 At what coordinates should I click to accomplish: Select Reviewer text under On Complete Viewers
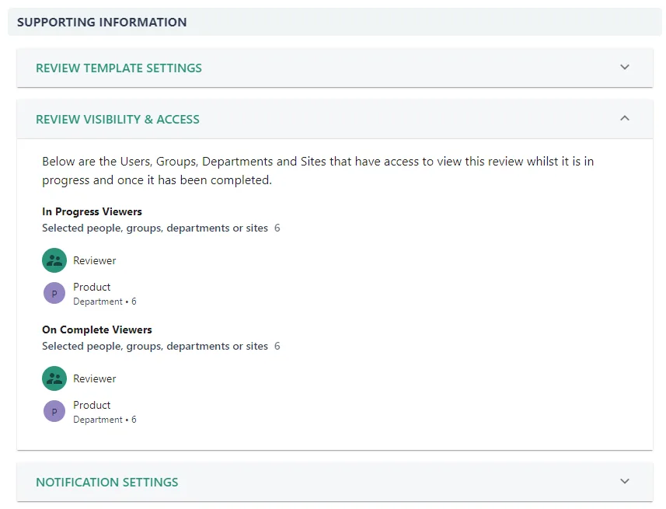pos(94,378)
